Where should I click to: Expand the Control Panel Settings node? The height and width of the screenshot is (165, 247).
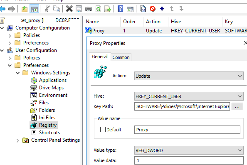17,140
